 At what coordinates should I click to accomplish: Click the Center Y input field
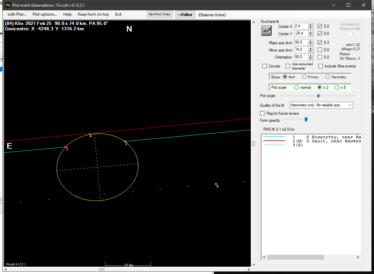click(301, 34)
